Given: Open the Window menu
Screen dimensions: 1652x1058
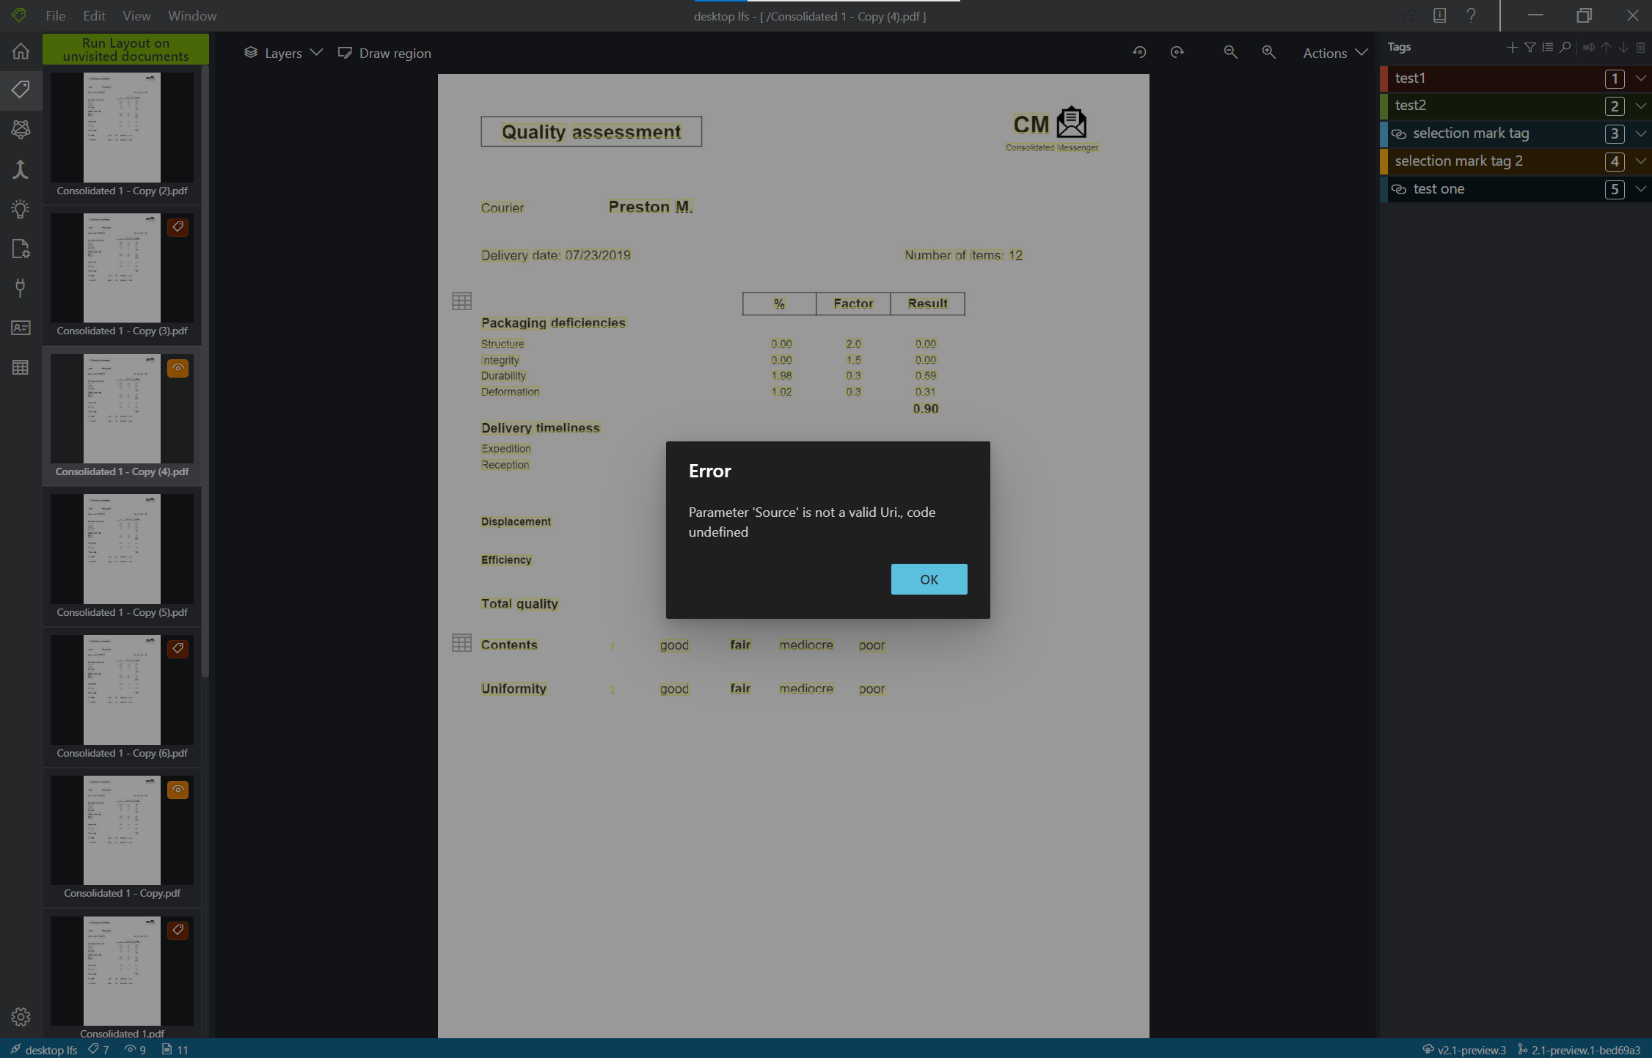Looking at the screenshot, I should [191, 15].
